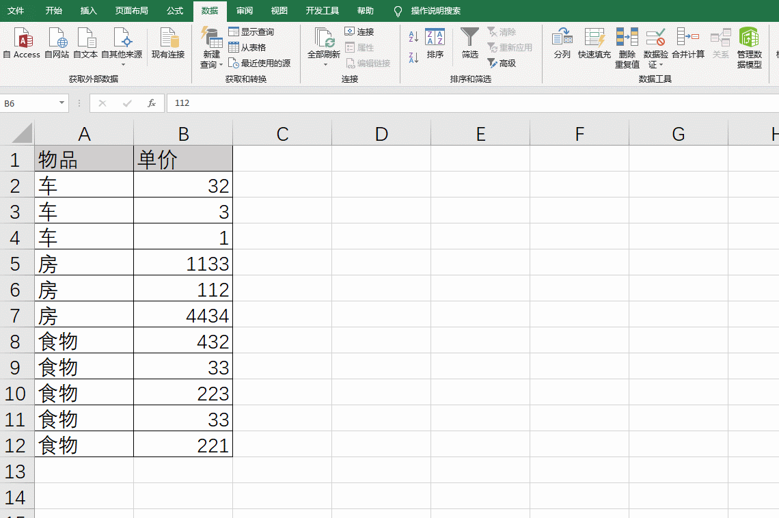
Task: Switch to the 审阅 review tab
Action: tap(245, 10)
